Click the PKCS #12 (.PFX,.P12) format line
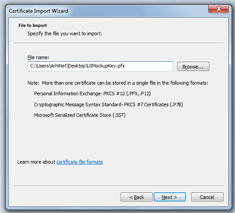 coord(92,93)
